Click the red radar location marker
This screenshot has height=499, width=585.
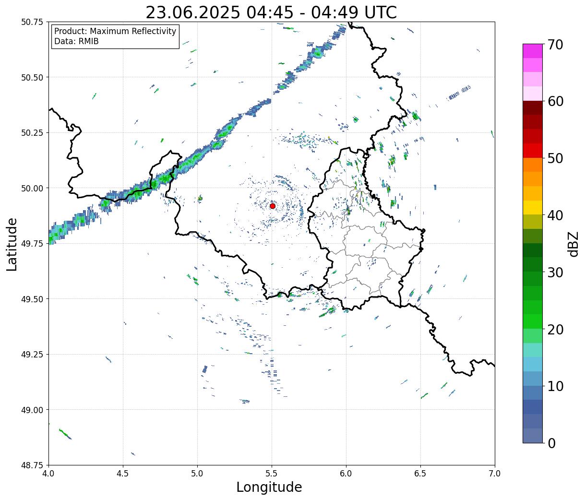273,206
